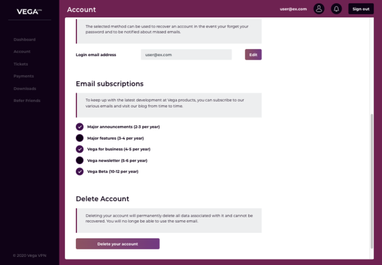This screenshot has height=265, width=382.
Task: Uncheck Vega Beta subscription
Action: tap(79, 171)
